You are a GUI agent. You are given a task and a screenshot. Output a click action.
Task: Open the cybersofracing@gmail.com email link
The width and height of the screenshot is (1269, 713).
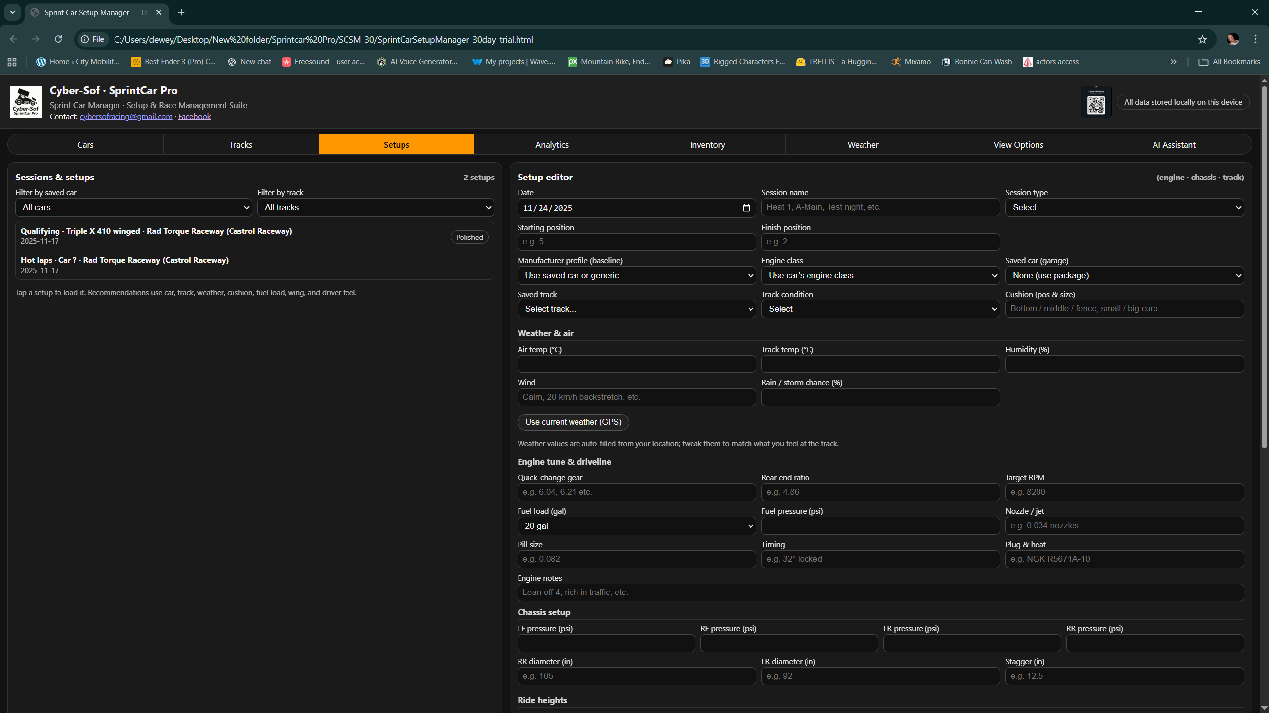126,116
